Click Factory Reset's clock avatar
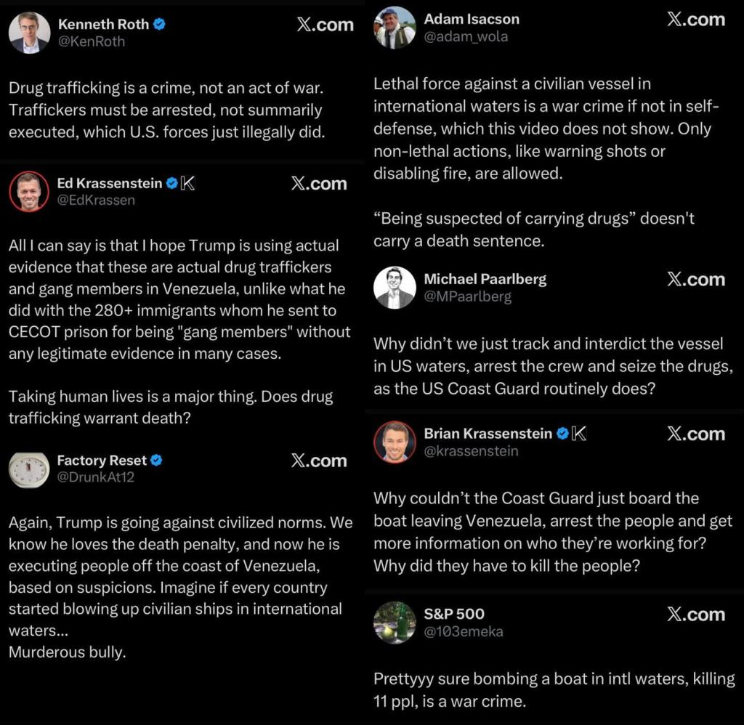 click(29, 469)
